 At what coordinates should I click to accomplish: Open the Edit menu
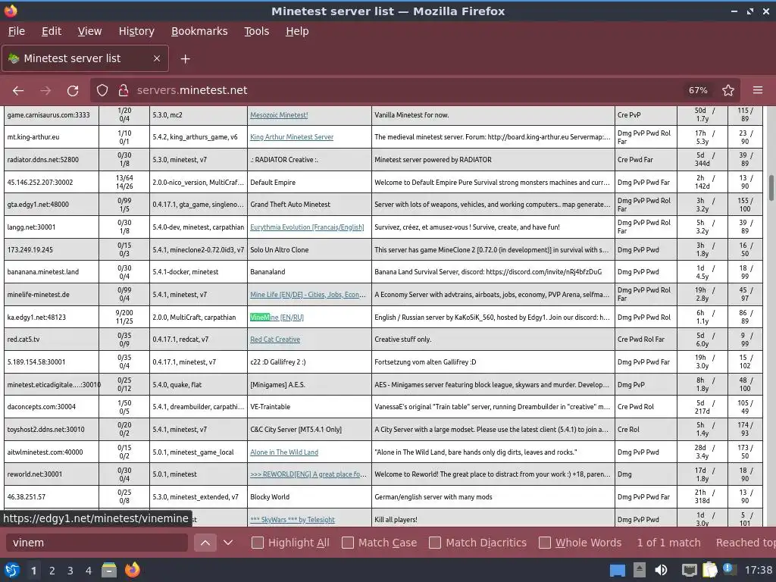[52, 31]
